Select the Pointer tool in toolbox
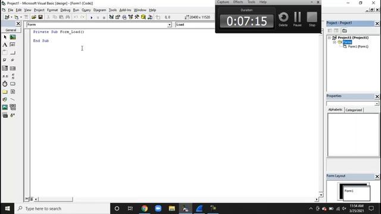Image resolution: width=381 pixels, height=214 pixels. point(5,37)
